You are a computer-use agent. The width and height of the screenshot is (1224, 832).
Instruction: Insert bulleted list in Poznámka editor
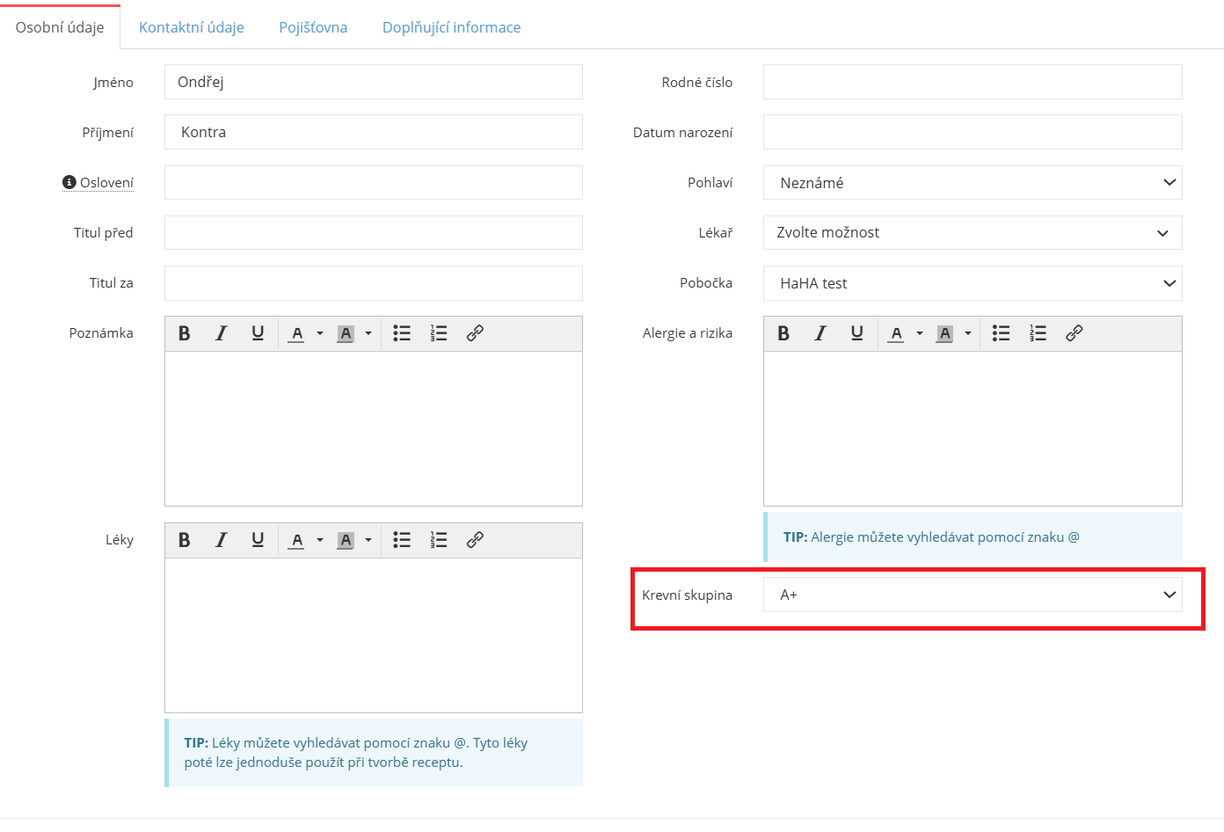[402, 333]
